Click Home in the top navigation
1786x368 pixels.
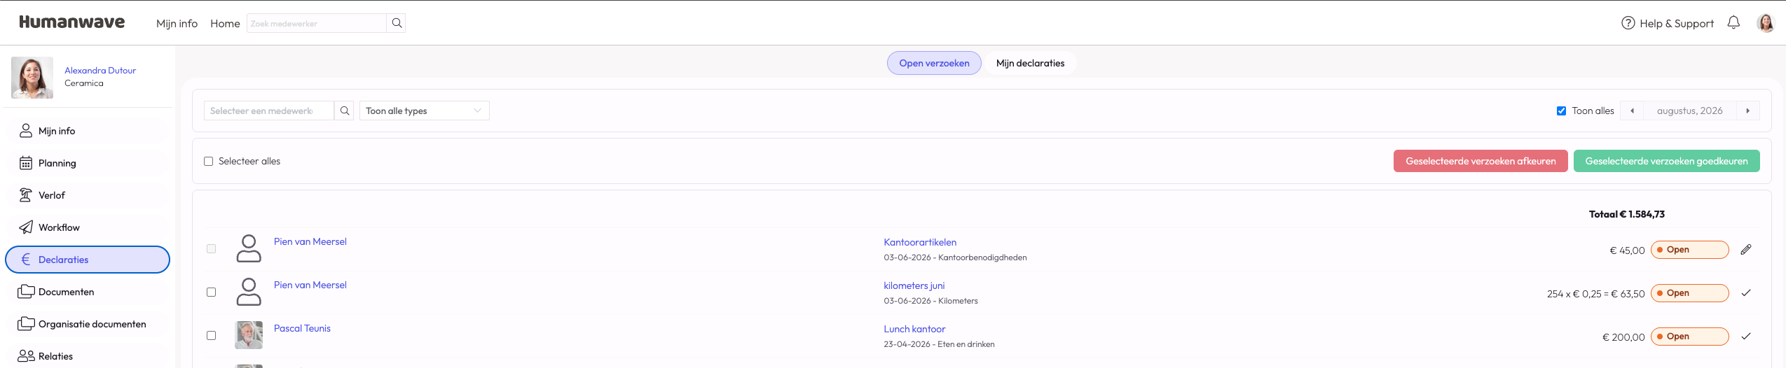(225, 23)
